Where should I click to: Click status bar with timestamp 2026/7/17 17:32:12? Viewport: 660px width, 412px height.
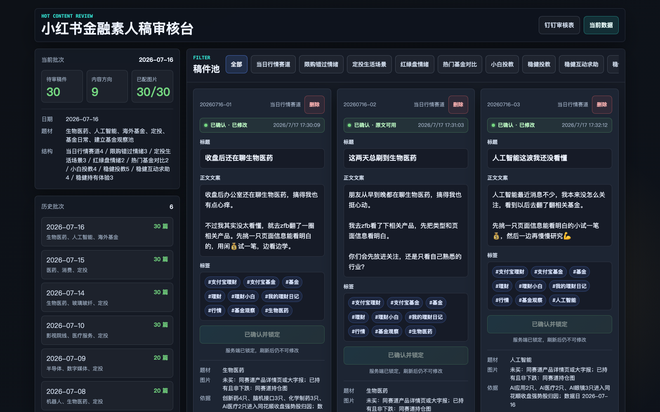tap(549, 125)
